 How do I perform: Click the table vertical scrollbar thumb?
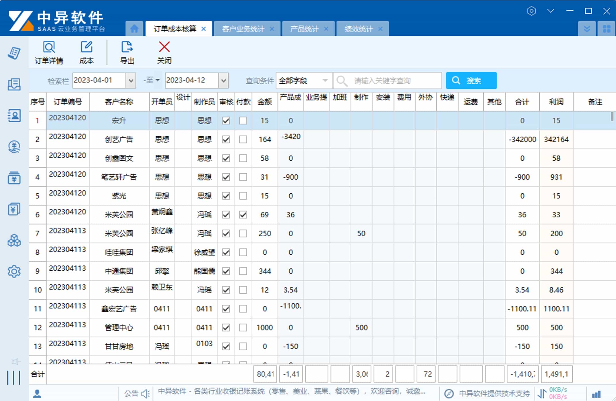tap(612, 116)
